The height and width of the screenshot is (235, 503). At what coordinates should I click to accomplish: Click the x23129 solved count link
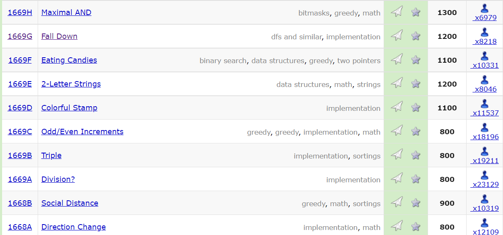(485, 184)
